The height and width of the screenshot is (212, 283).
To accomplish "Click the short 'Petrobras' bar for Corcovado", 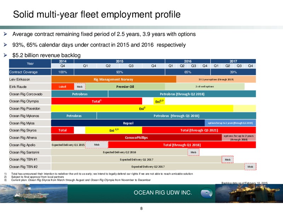I will tap(80, 94).
